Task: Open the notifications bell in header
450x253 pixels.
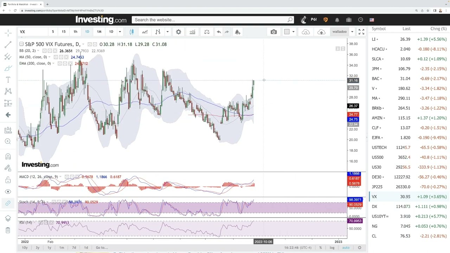Action: click(x=337, y=20)
